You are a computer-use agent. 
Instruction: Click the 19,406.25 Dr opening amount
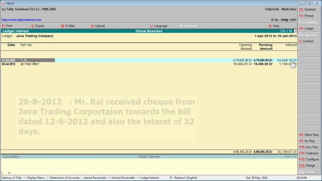click(243, 64)
